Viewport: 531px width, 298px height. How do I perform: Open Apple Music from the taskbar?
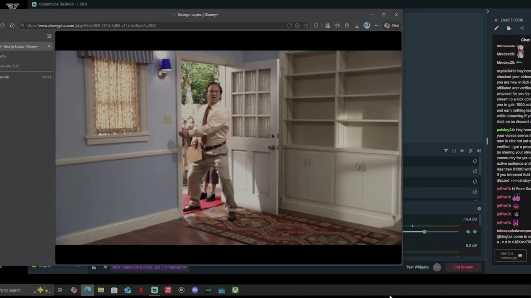pos(168,290)
